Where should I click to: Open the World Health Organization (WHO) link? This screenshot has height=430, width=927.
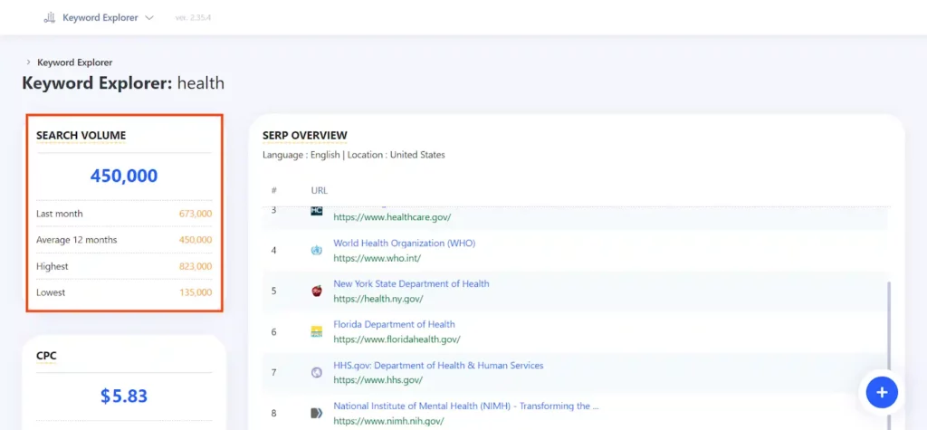[x=405, y=244]
